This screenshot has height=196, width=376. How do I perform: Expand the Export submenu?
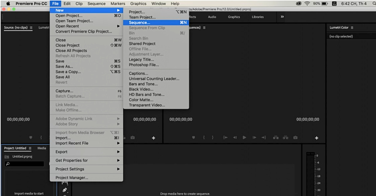(x=86, y=152)
